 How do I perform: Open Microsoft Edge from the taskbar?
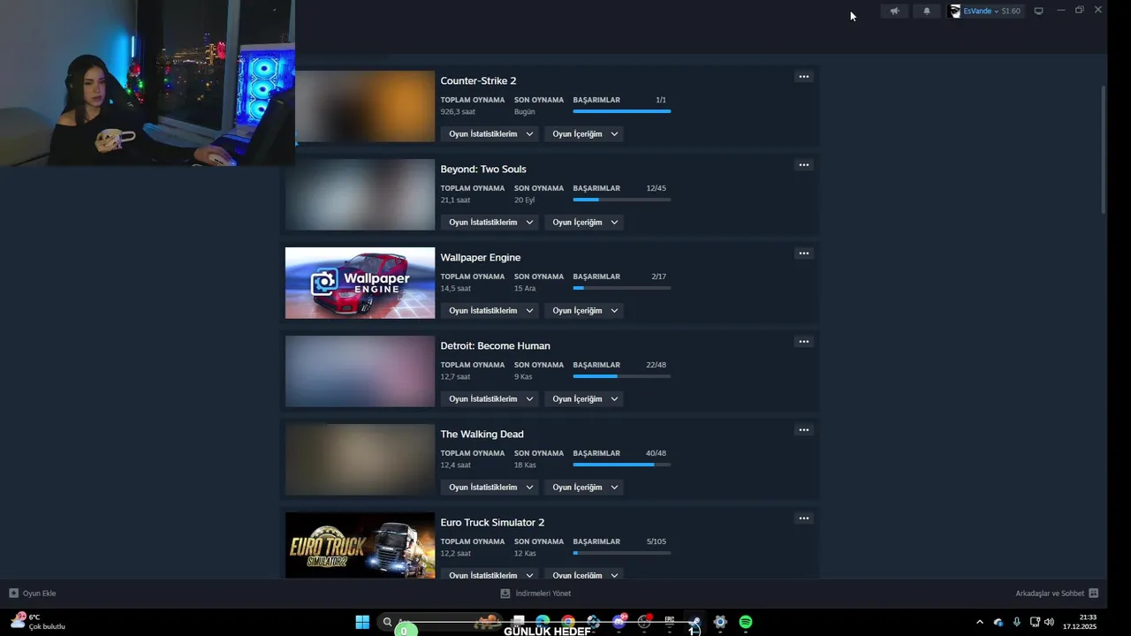543,622
